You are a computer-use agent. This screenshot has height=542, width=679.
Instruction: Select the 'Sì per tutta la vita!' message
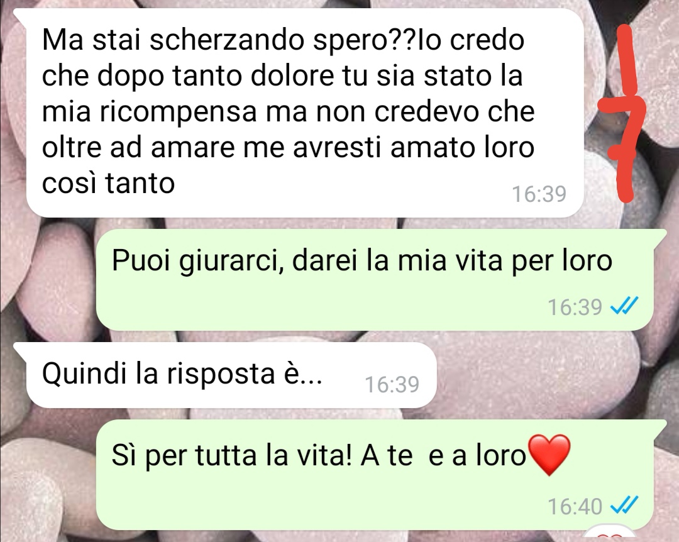point(374,475)
